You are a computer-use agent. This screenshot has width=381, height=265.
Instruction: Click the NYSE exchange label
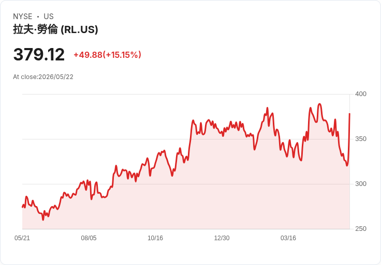point(23,17)
